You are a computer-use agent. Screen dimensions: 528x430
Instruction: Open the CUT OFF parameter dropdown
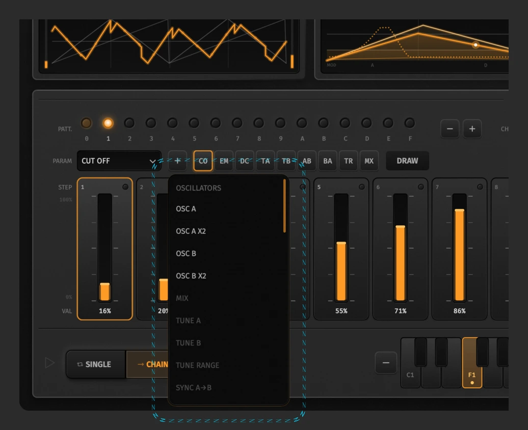click(119, 160)
